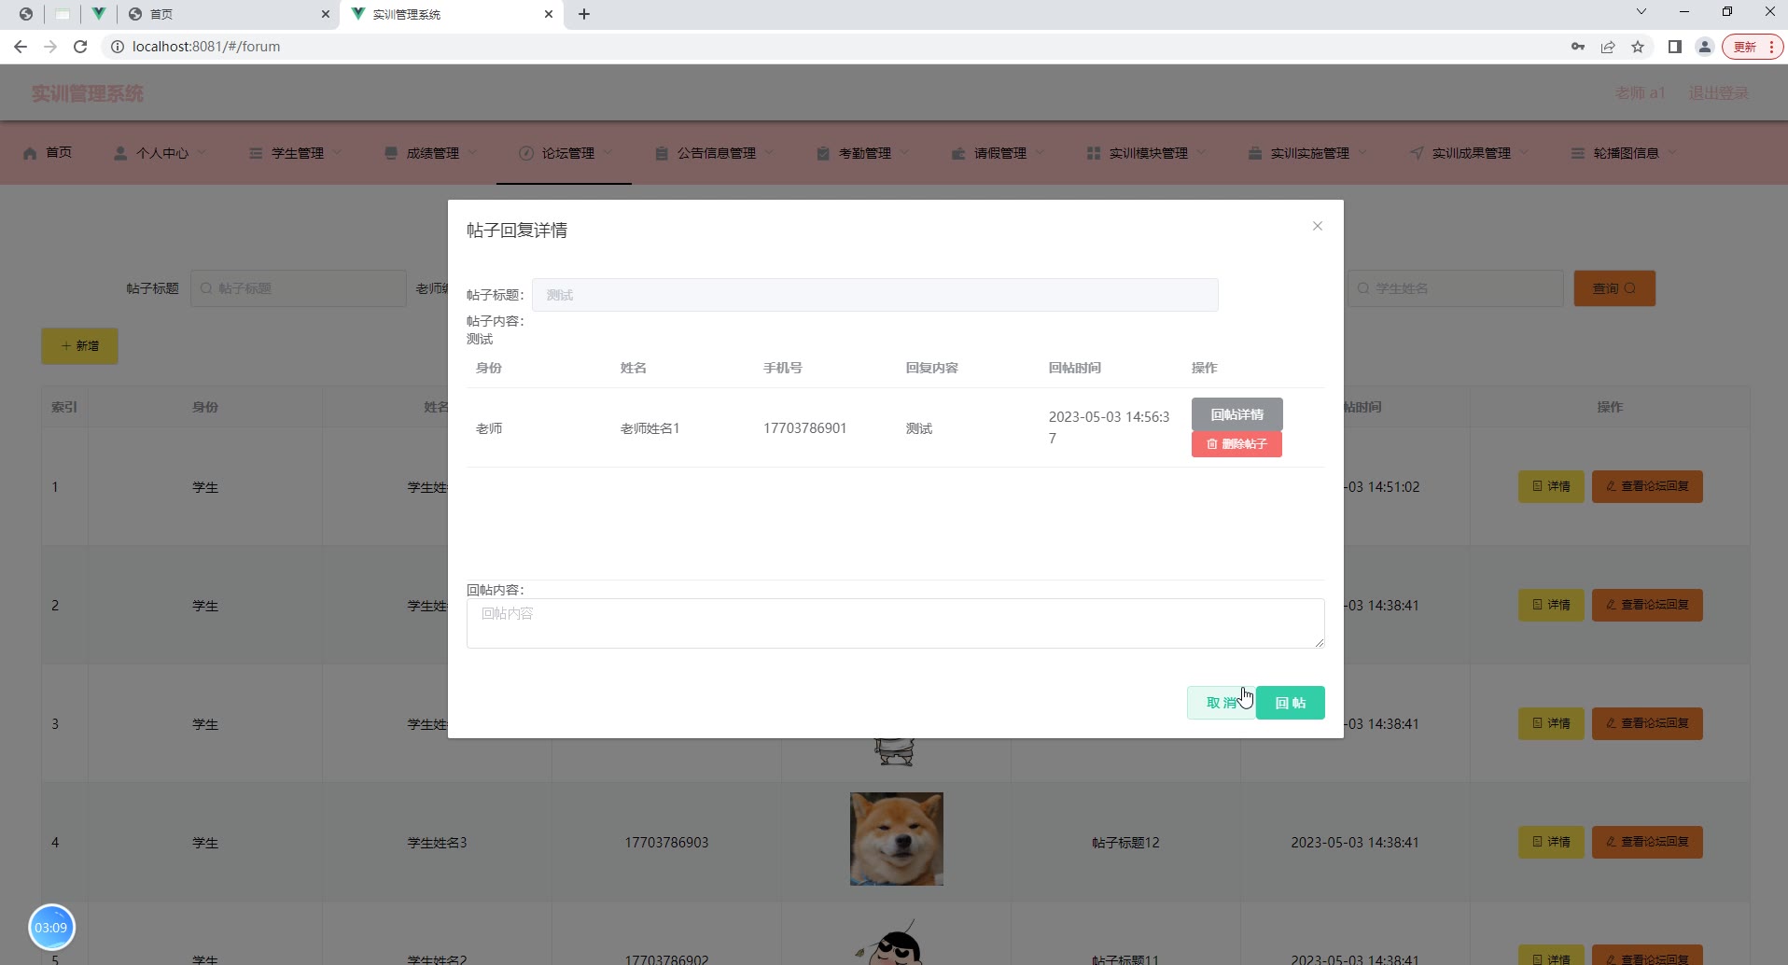Focus the 回帖内容 reply text area

pos(895,623)
